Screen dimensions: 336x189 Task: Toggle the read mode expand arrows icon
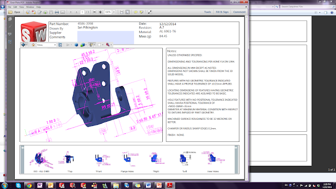pos(150,12)
